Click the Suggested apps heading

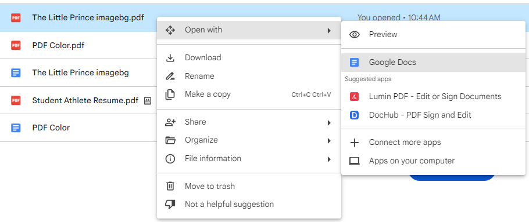[x=368, y=79]
